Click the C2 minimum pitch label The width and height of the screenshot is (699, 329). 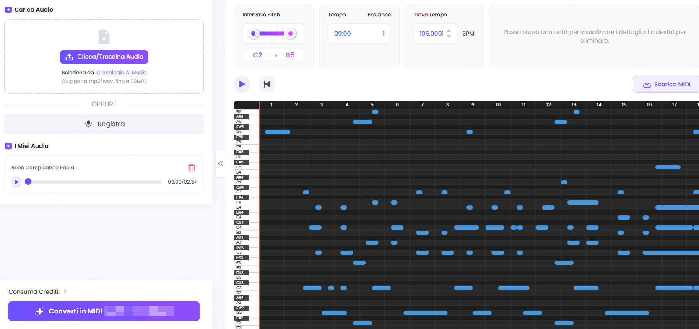[x=257, y=55]
